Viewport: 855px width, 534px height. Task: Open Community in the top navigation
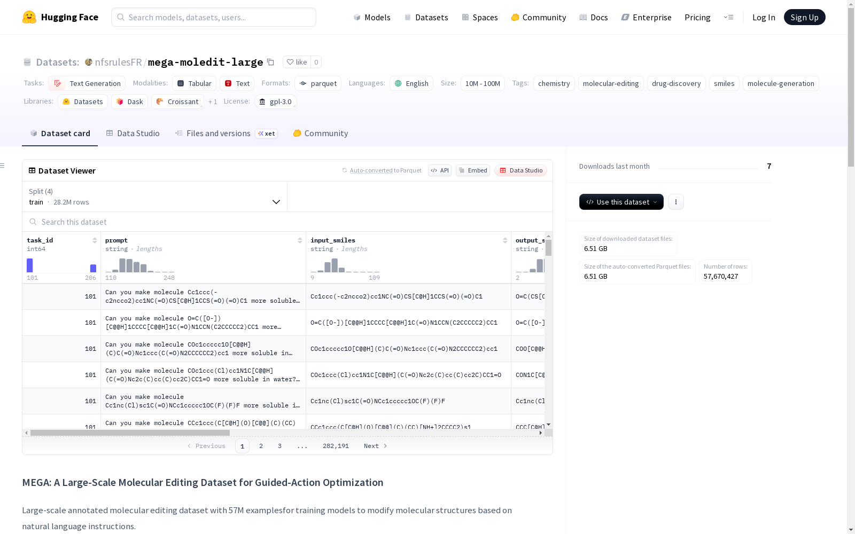(539, 17)
